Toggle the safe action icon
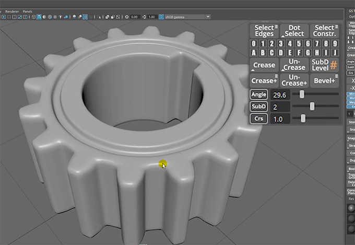 click(x=20, y=17)
